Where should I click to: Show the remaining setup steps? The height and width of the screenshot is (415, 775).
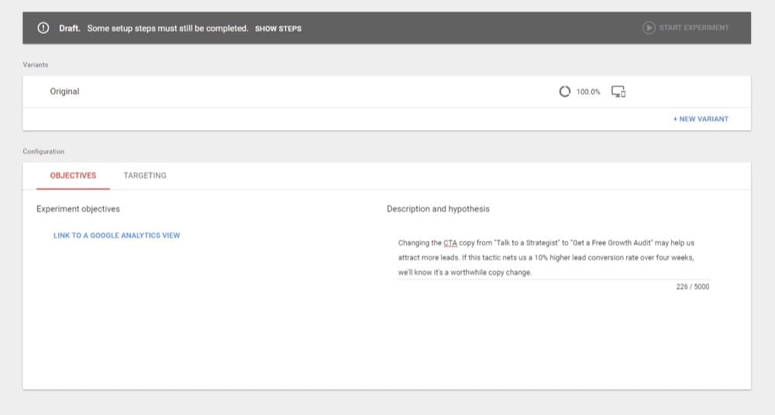click(278, 29)
